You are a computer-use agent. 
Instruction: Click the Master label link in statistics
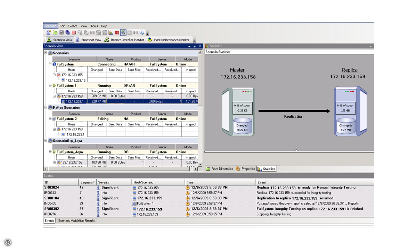[x=237, y=70]
